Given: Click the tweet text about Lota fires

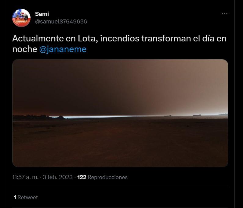Looking at the screenshot, I should (119, 44).
